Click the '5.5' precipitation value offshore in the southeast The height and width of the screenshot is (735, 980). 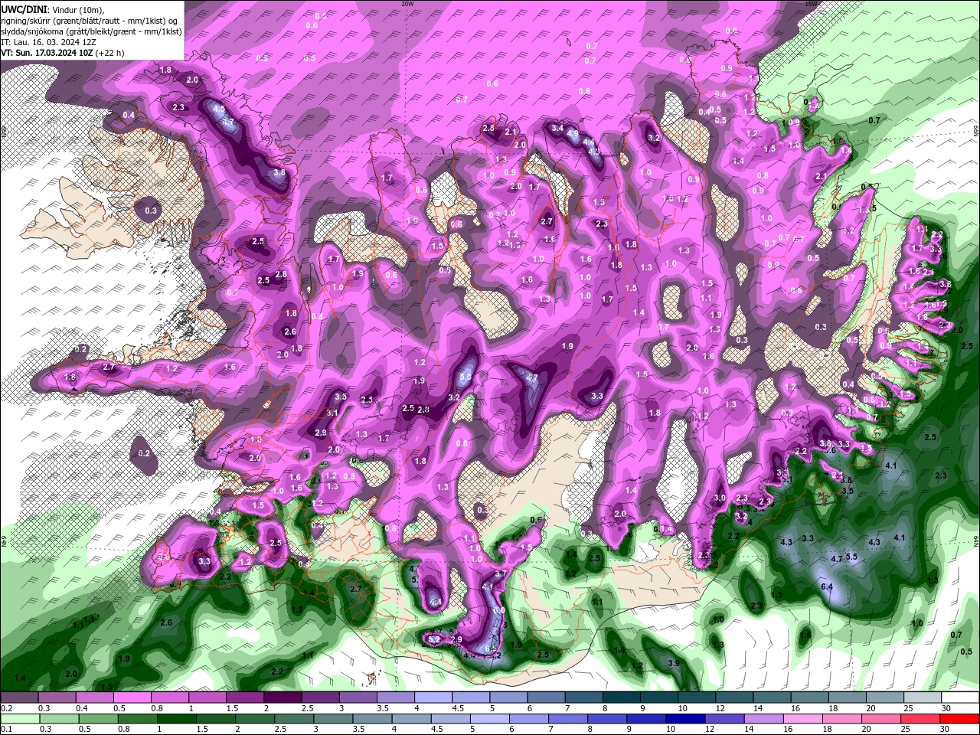pyautogui.click(x=851, y=557)
